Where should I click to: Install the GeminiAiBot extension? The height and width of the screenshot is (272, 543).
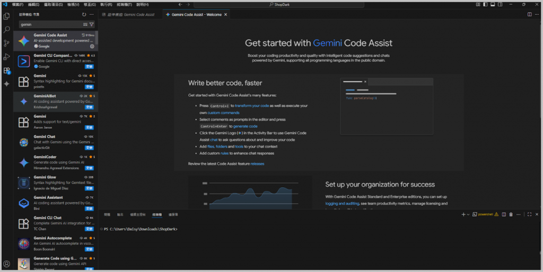(x=89, y=107)
